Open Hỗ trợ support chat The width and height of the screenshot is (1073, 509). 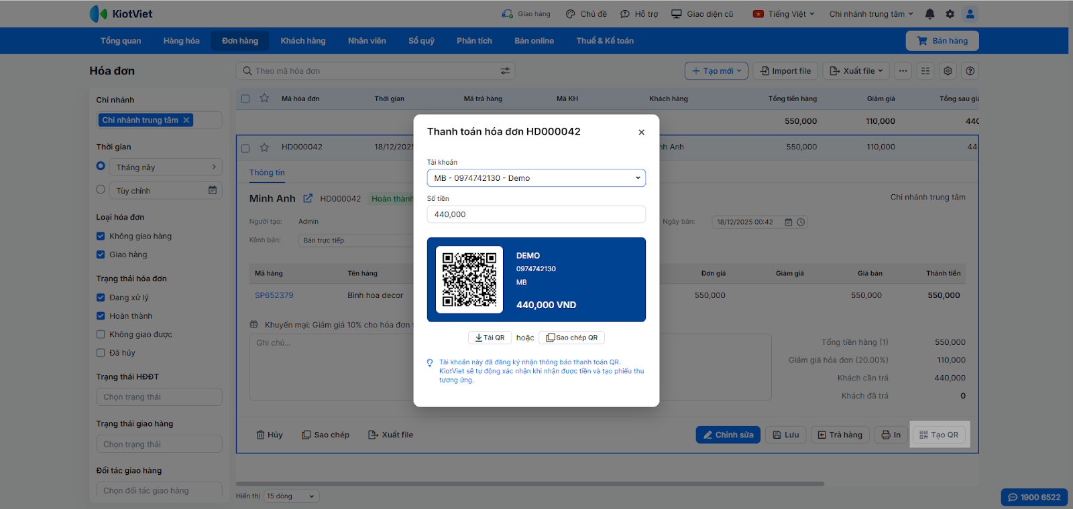pos(639,13)
